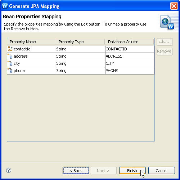Screen dimensions: 180x180
Task: Close the Generate JPA Mapping dialog
Action: [x=174, y=6]
